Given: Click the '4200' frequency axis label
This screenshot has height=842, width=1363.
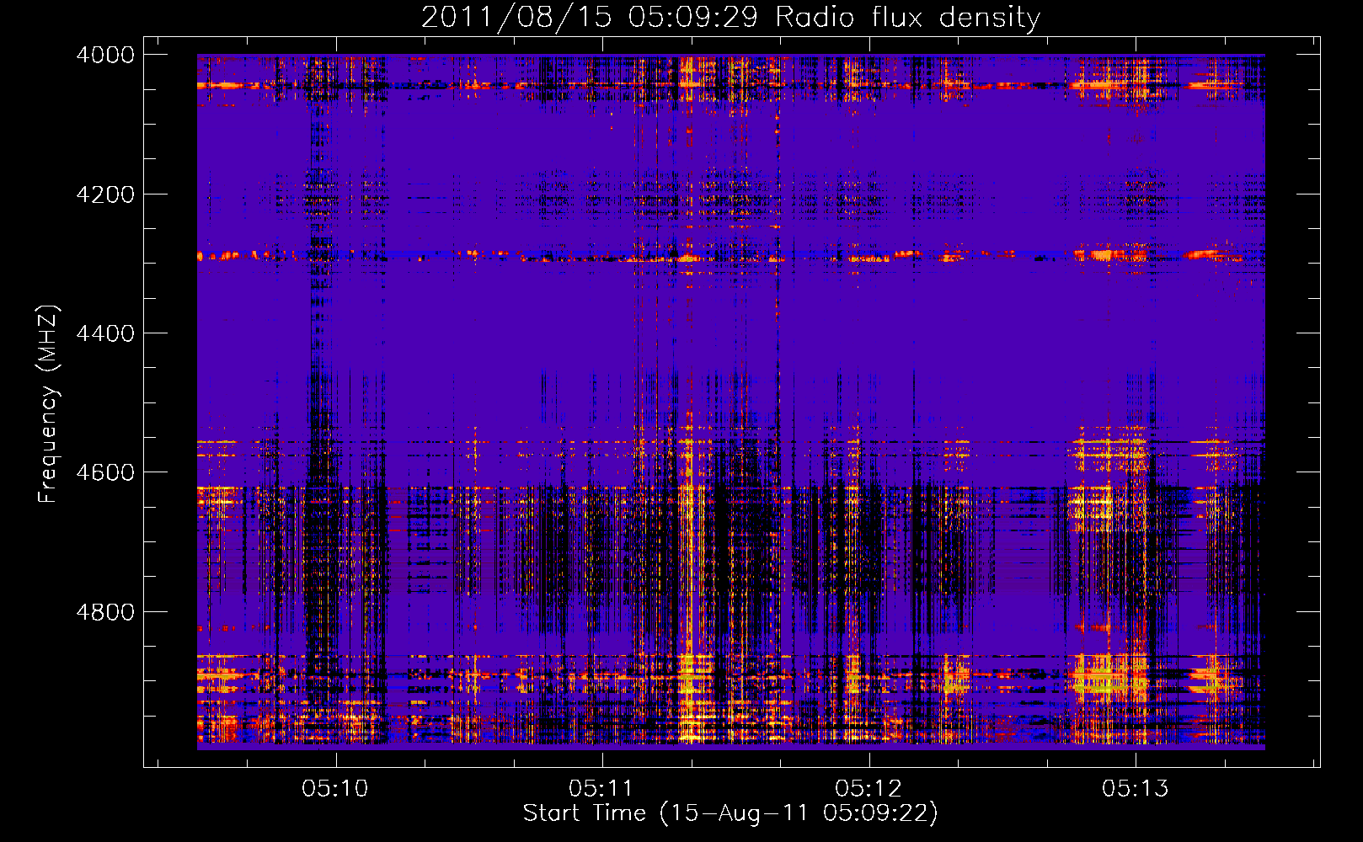Looking at the screenshot, I should point(105,195).
